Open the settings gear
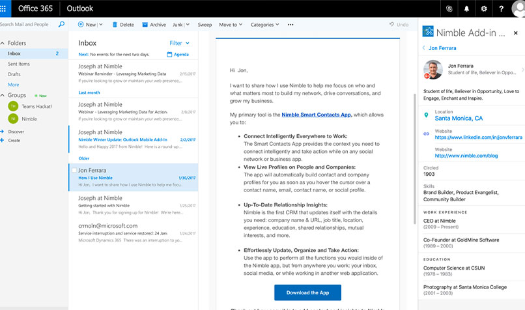This screenshot has width=525, height=310. pyautogui.click(x=484, y=8)
